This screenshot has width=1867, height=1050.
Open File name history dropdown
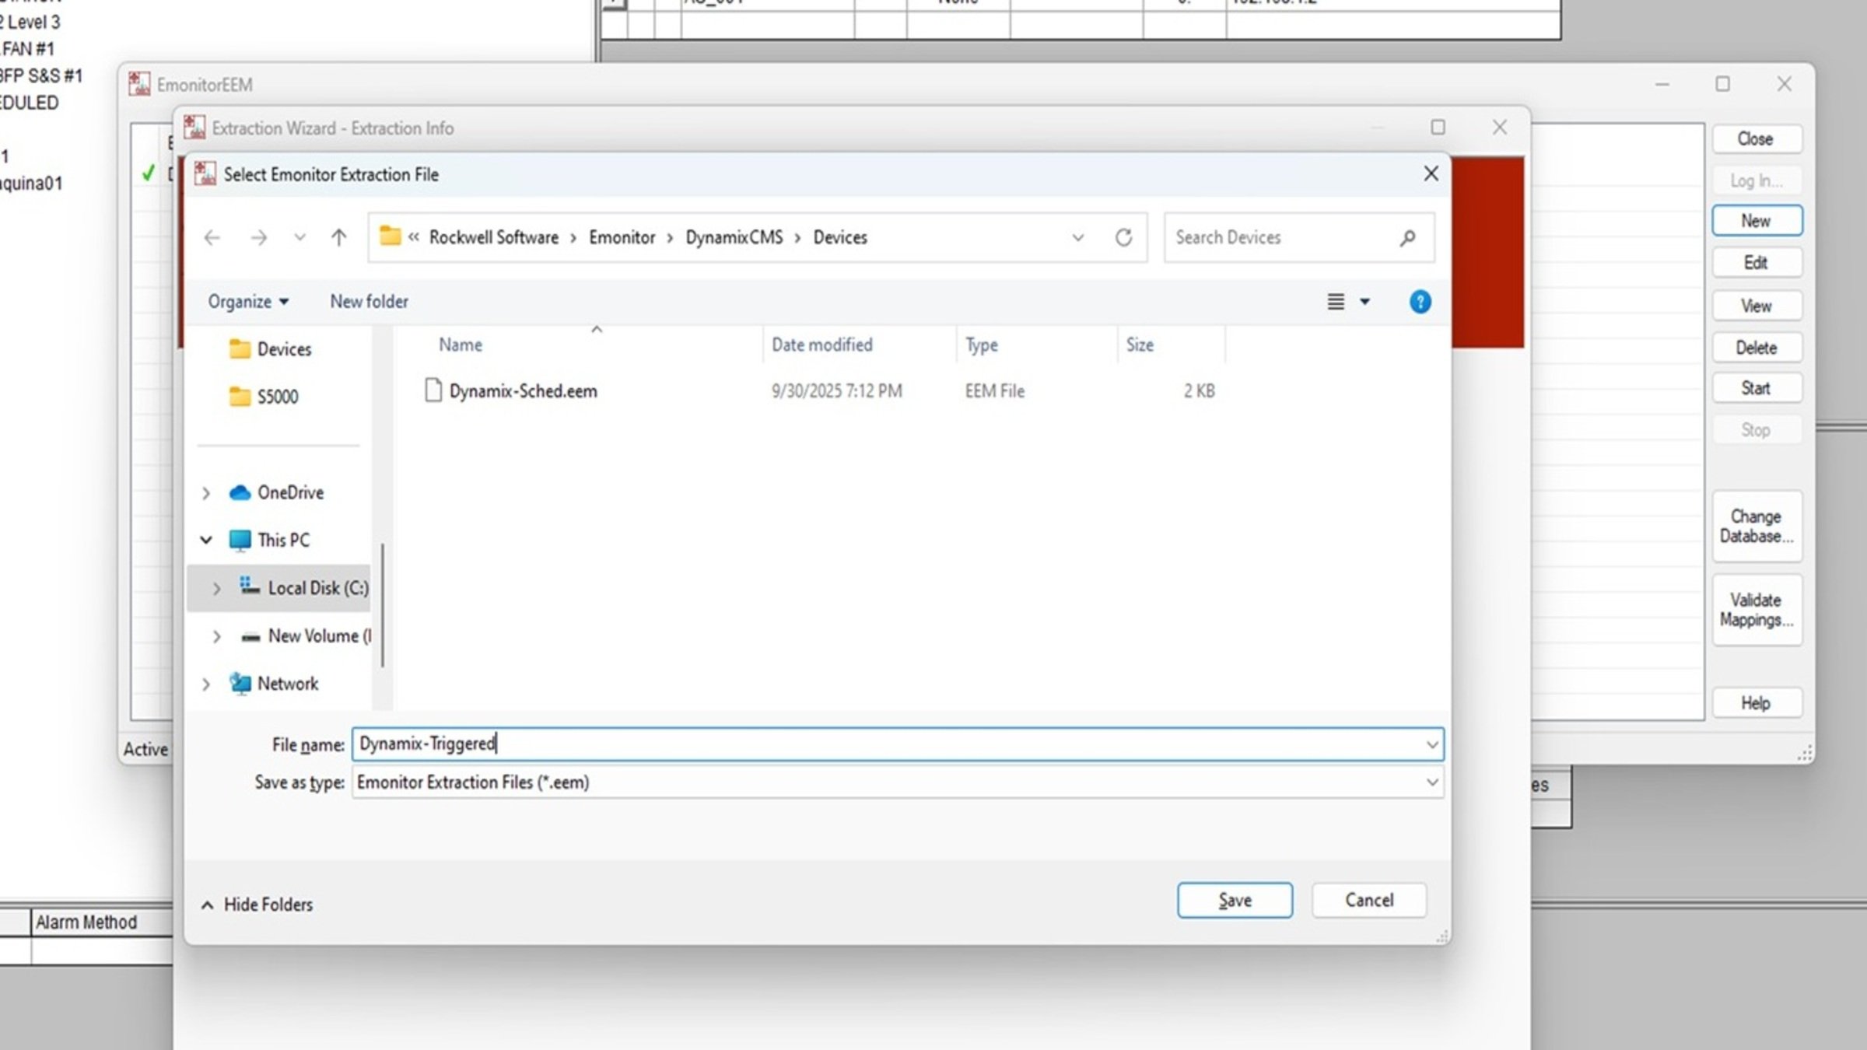coord(1432,745)
